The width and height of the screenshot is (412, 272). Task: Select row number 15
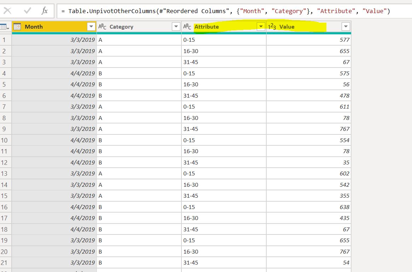[6, 196]
